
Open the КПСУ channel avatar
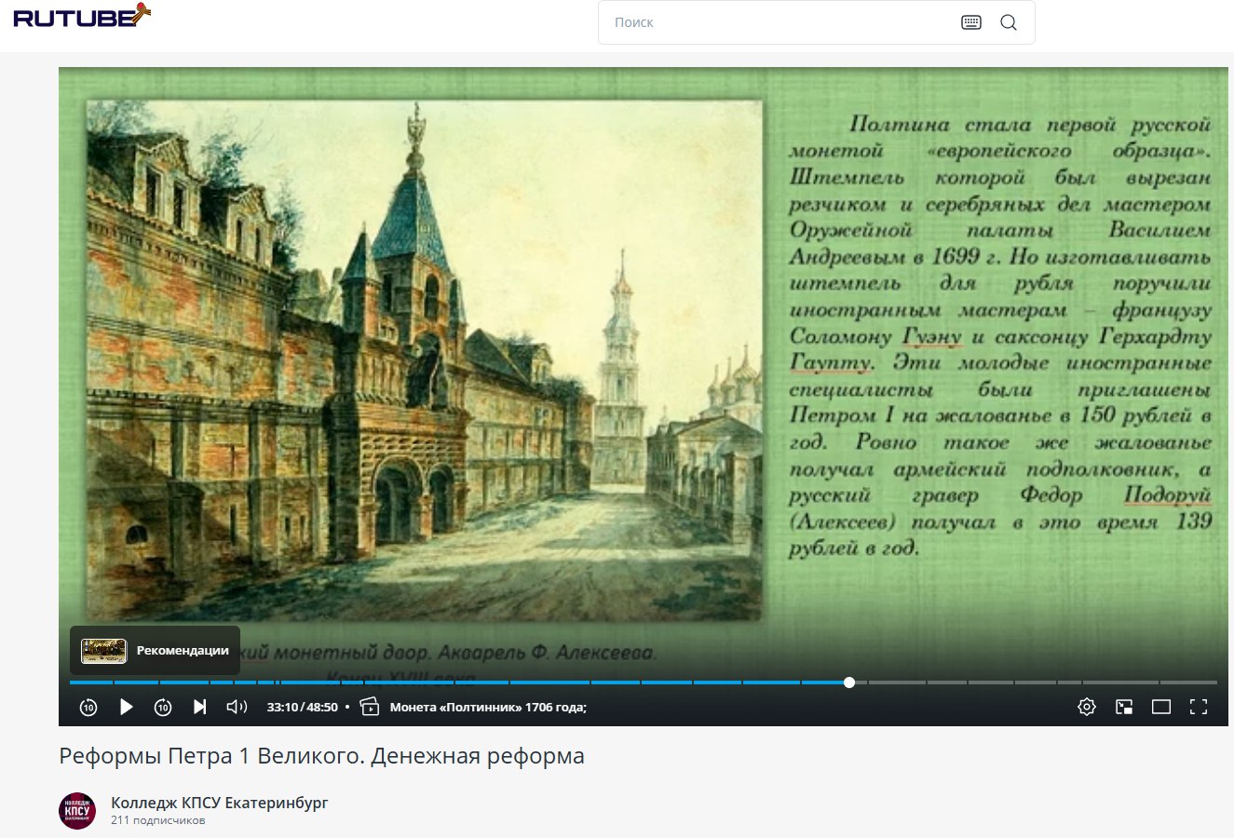tap(77, 811)
